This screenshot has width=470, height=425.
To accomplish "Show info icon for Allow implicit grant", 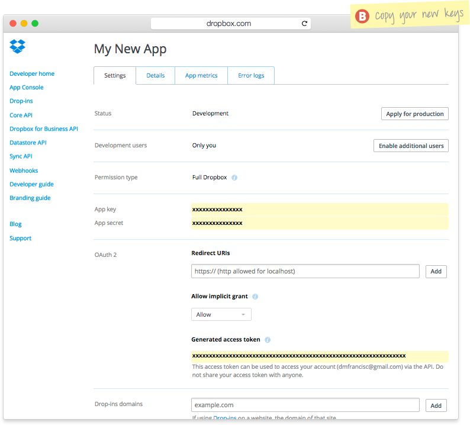I will pyautogui.click(x=255, y=297).
